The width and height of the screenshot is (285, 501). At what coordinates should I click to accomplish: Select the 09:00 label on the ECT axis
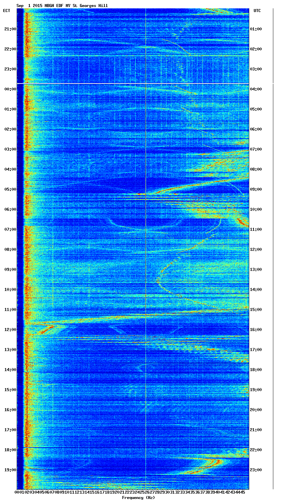tap(10, 270)
